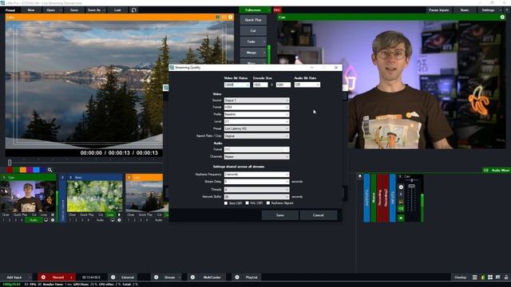
Task: Save the Streaming Quality settings
Action: point(280,215)
